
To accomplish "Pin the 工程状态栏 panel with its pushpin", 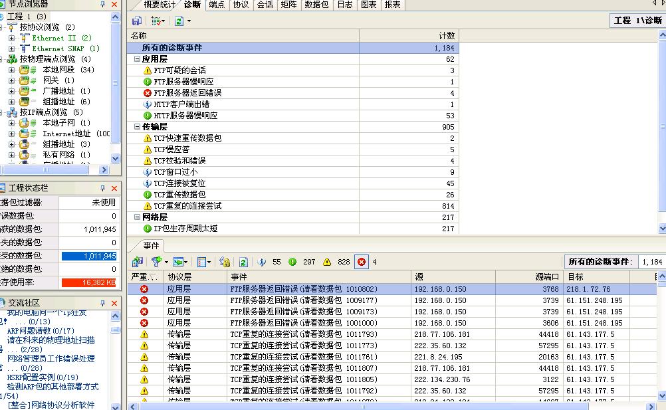I will pos(103,188).
